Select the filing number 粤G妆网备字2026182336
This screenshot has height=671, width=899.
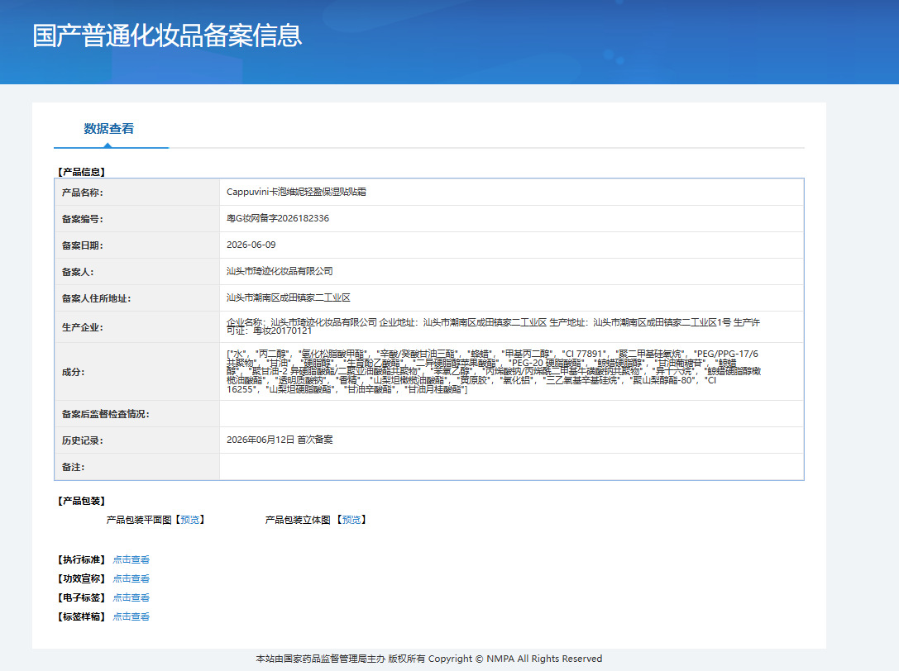pos(278,218)
